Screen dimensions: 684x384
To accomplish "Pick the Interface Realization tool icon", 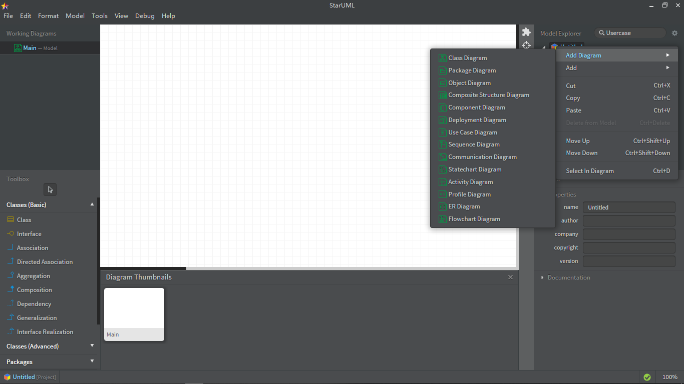I will [11, 331].
